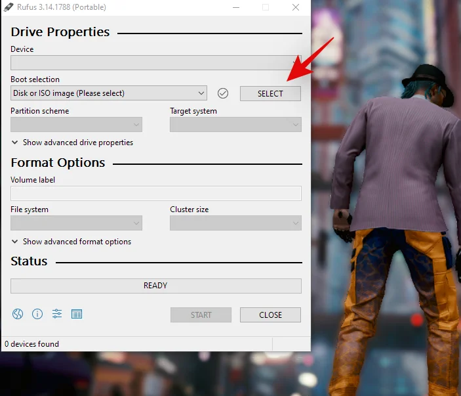
Task: Open the Cluster size dropdown
Action: click(x=235, y=223)
